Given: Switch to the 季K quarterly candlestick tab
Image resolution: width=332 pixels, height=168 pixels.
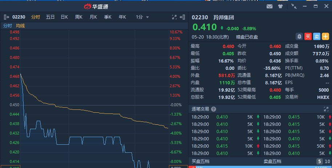Looking at the screenshot, I should [108, 17].
